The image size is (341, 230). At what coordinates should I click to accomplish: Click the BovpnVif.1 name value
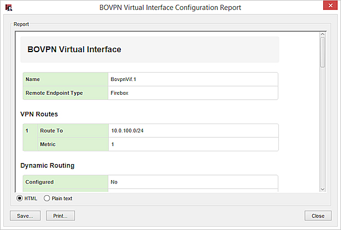(123, 79)
